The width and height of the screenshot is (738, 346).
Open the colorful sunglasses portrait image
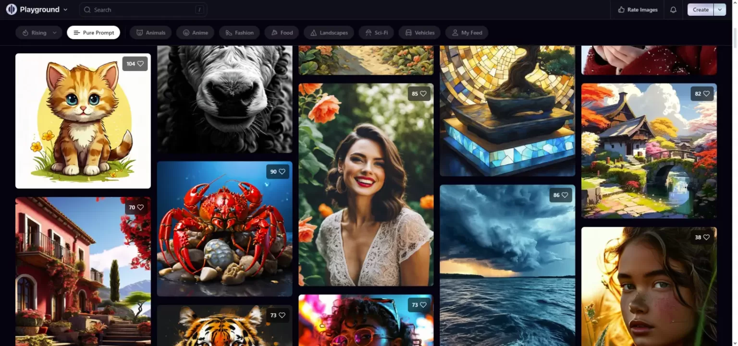366,320
